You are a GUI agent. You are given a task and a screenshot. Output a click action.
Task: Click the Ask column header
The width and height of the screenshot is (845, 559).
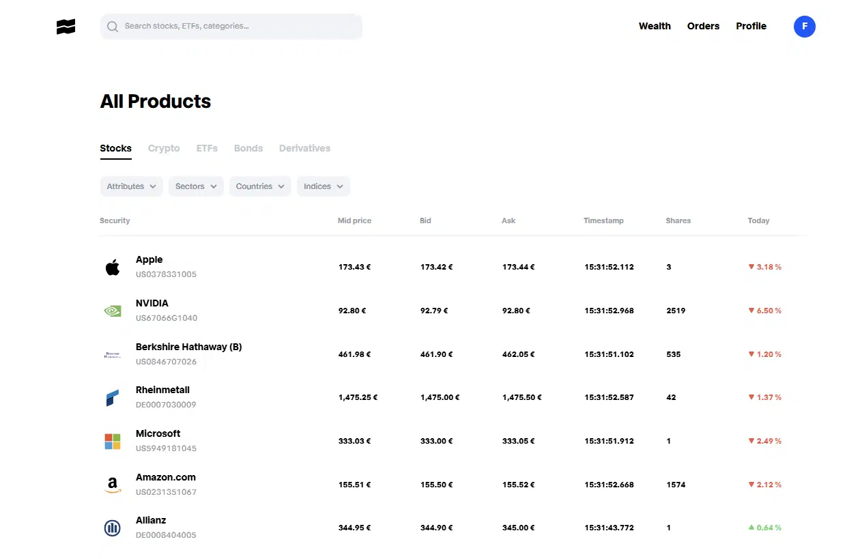tap(509, 220)
